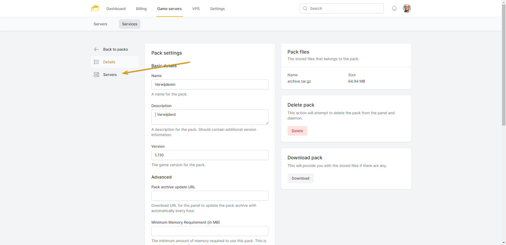Click the back arrow icon
This screenshot has width=506, height=245.
click(96, 49)
